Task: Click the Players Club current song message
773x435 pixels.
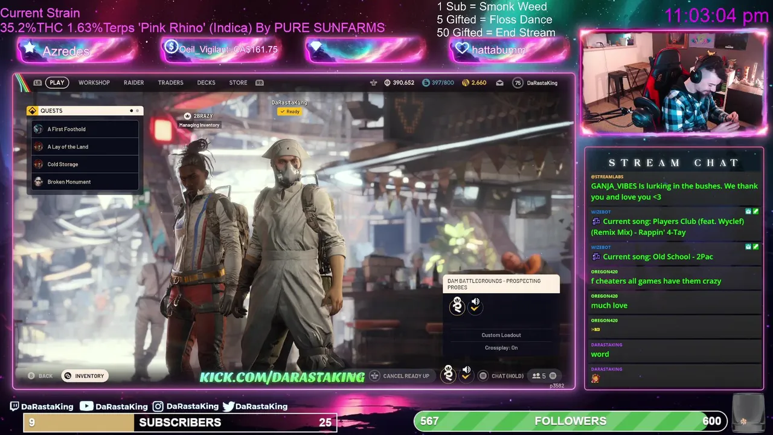Action: 667,227
